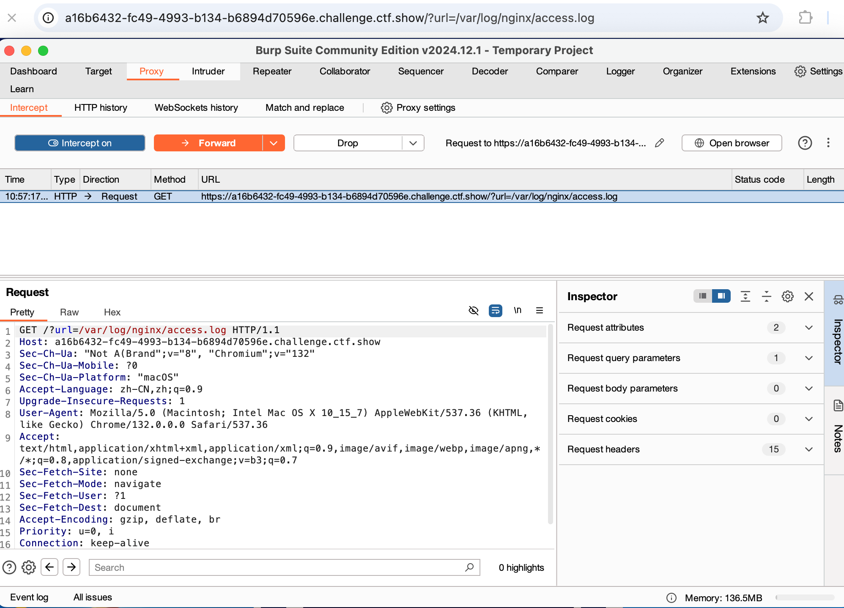Click the browser address bar URL
Viewport: 844px width, 608px height.
point(329,18)
